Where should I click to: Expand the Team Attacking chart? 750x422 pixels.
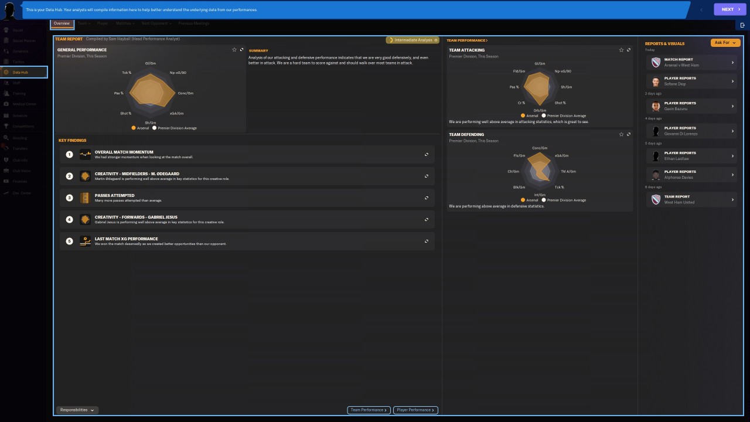(629, 50)
